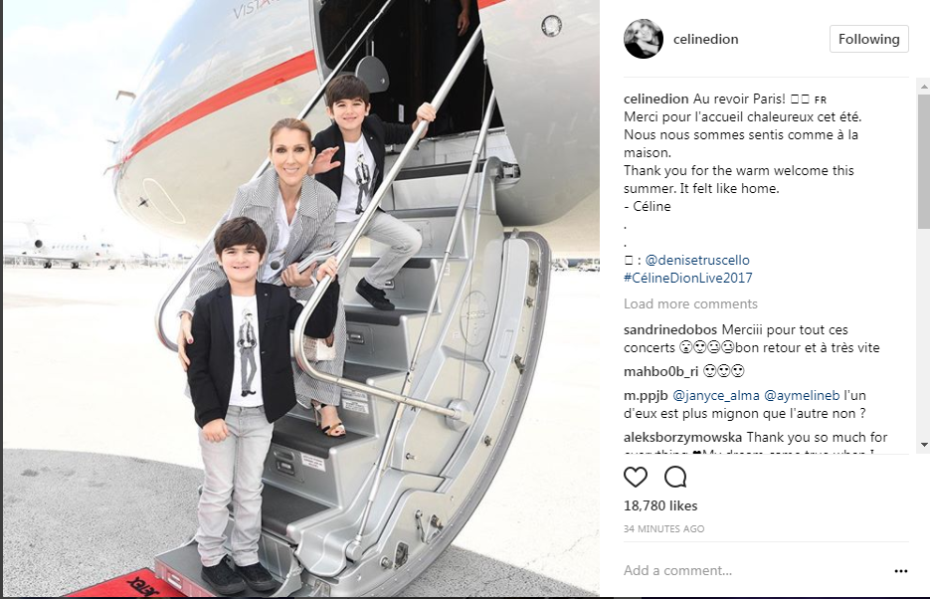930x599 pixels.
Task: Open the celinedion username in the header
Action: click(706, 39)
